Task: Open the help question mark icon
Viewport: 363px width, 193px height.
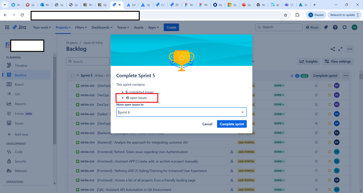Action: [335, 27]
